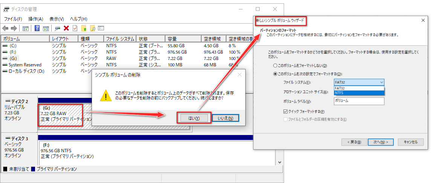Image resolution: width=431 pixels, height=183 pixels.
Task: Click the キャンセル button in wizard
Action: coord(411,142)
